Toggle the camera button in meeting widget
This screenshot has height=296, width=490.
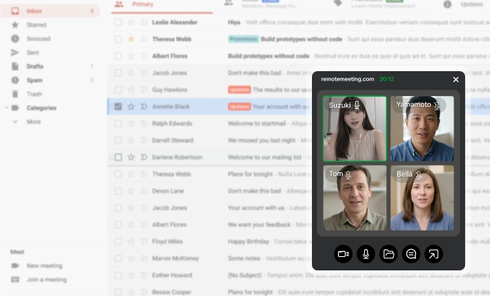point(343,254)
